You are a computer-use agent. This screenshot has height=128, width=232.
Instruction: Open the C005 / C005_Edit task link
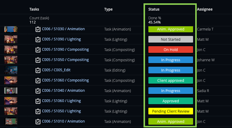tap(56, 70)
